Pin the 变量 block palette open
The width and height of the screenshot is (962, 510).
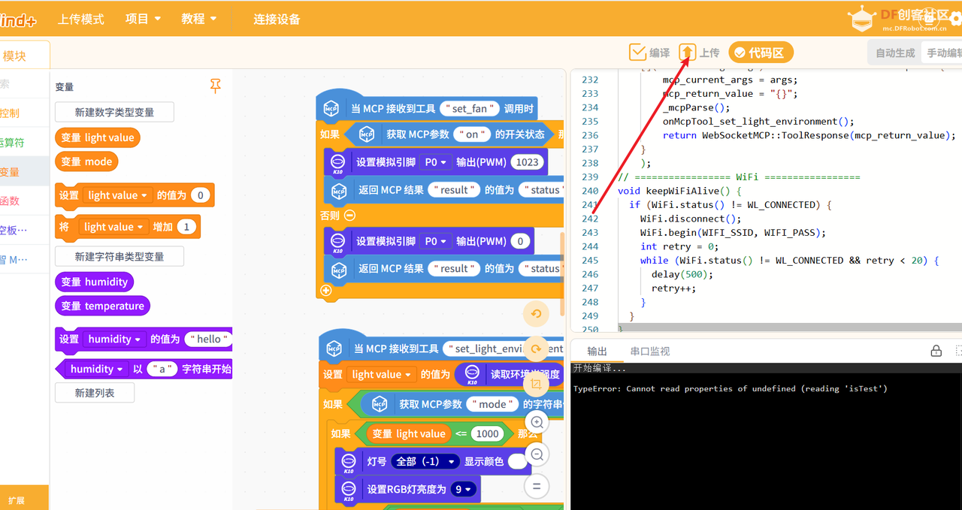[x=216, y=86]
